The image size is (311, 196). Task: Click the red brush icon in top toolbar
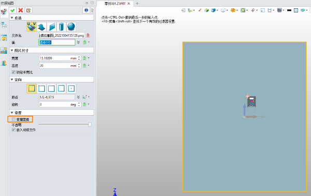[x=200, y=10]
